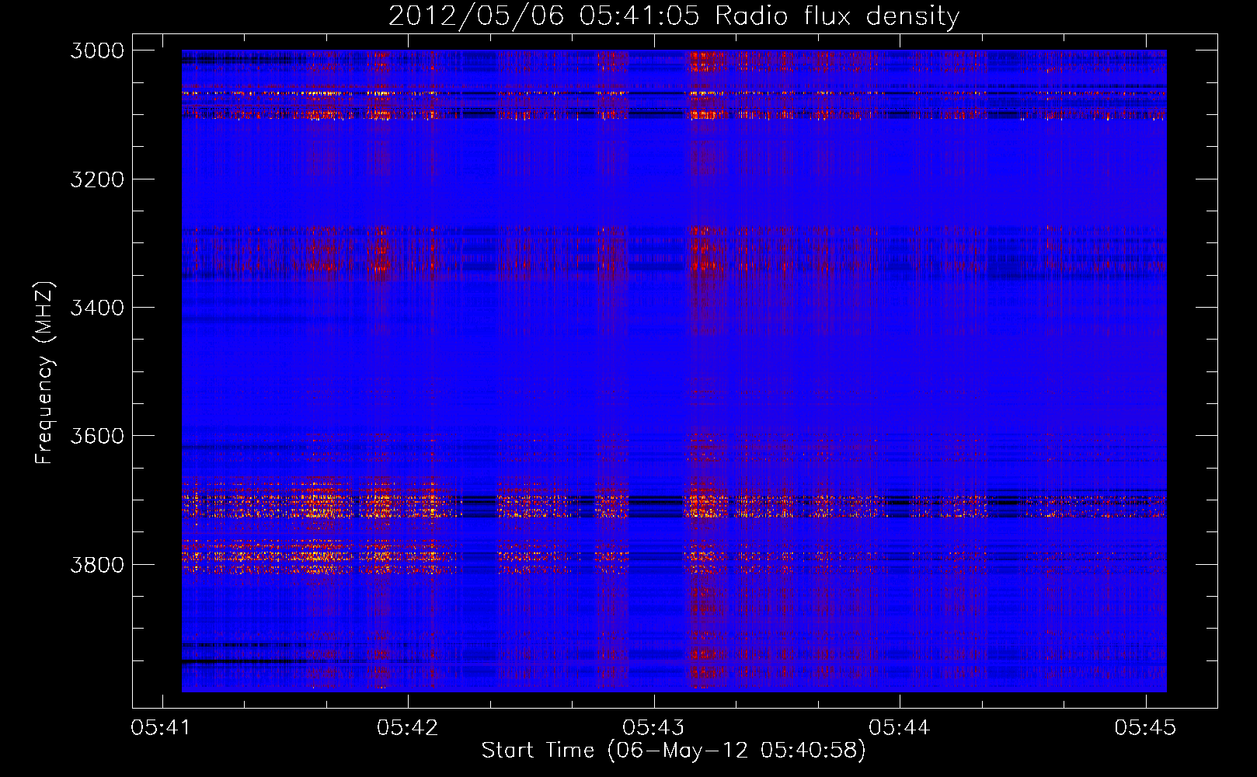
Task: Click the 3000 frequency axis label
Action: pos(97,51)
